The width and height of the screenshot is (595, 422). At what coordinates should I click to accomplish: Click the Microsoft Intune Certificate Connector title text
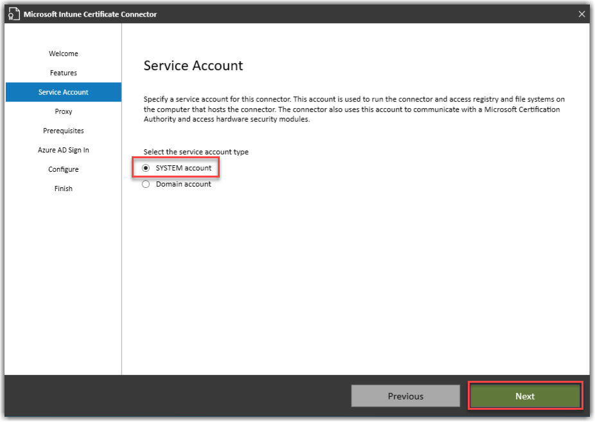coord(91,14)
